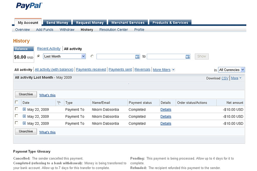Open the Last Month period dropdown

click(x=64, y=56)
